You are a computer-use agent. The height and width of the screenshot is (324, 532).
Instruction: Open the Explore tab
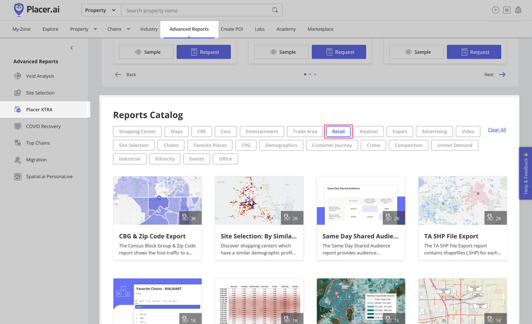50,29
